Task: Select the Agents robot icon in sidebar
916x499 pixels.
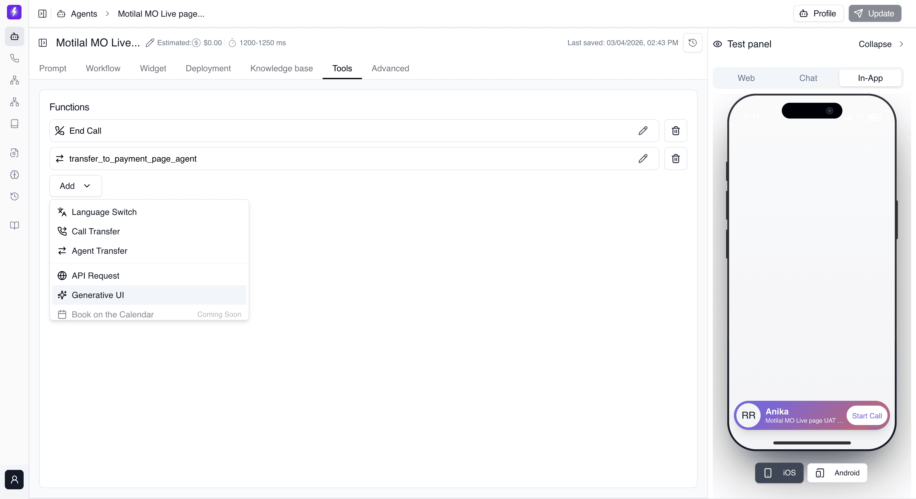Action: [x=14, y=36]
